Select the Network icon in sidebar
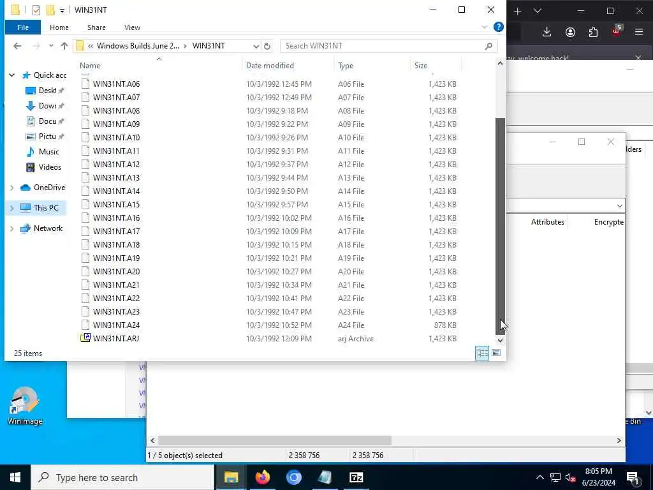This screenshot has width=653, height=490. pos(26,228)
